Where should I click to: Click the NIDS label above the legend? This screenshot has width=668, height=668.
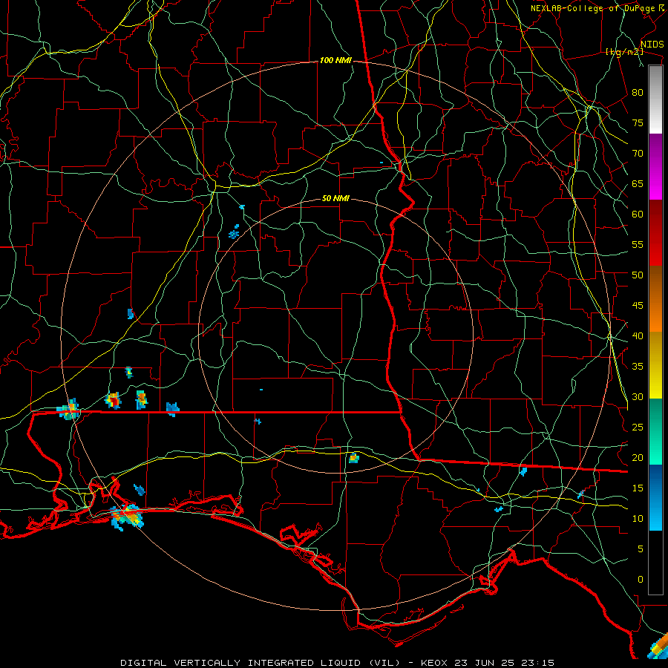point(652,44)
